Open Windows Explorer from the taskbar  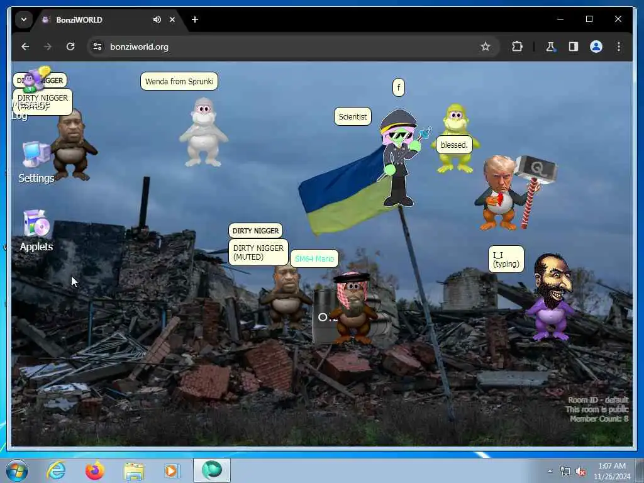point(134,471)
